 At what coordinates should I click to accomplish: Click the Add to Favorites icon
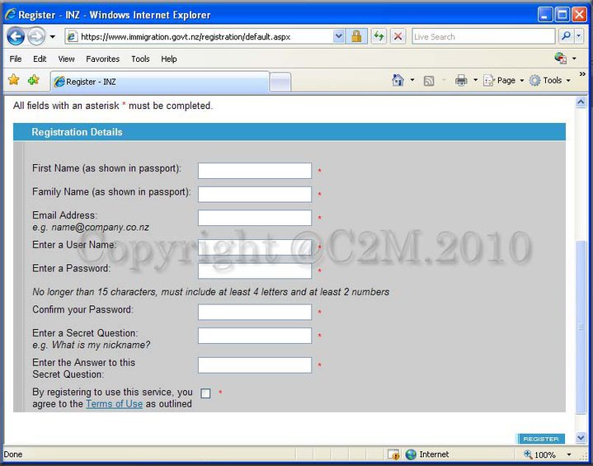point(33,80)
